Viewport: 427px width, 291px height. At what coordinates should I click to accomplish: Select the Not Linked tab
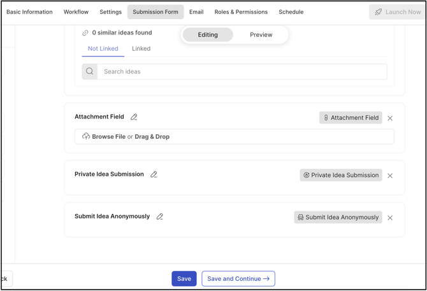click(x=103, y=48)
